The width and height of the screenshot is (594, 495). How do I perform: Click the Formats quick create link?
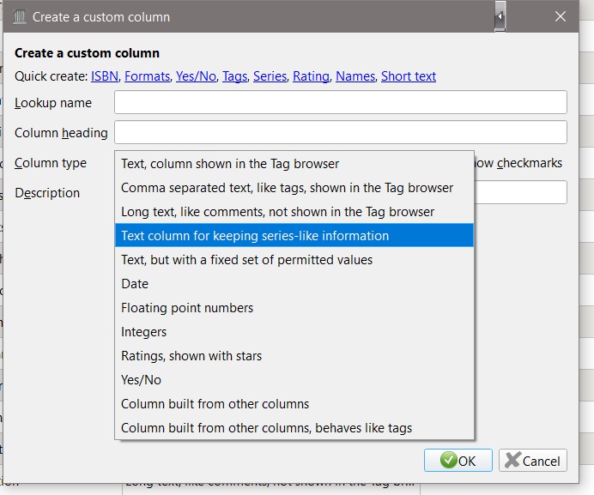pos(147,76)
